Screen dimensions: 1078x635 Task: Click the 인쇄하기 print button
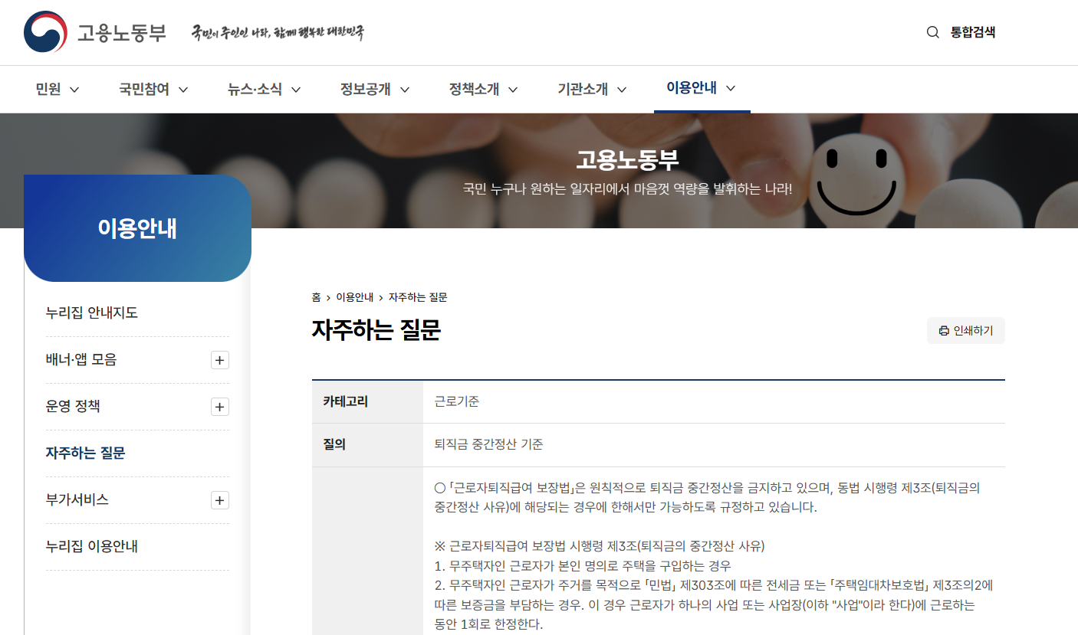(x=966, y=331)
